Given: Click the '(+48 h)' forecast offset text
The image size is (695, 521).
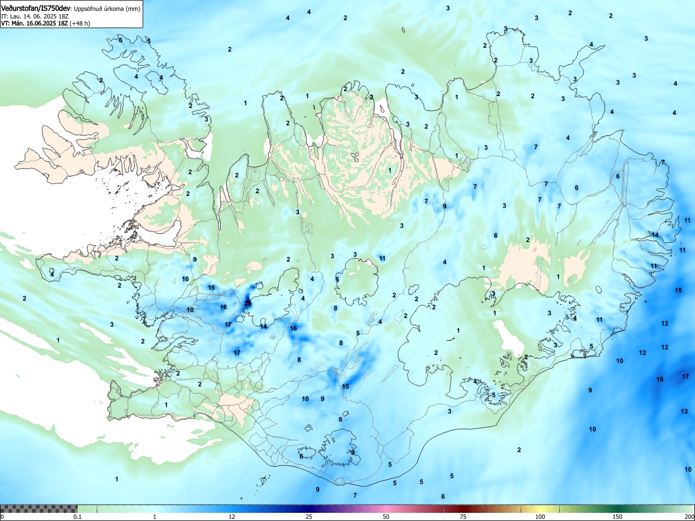Looking at the screenshot, I should click(80, 23).
